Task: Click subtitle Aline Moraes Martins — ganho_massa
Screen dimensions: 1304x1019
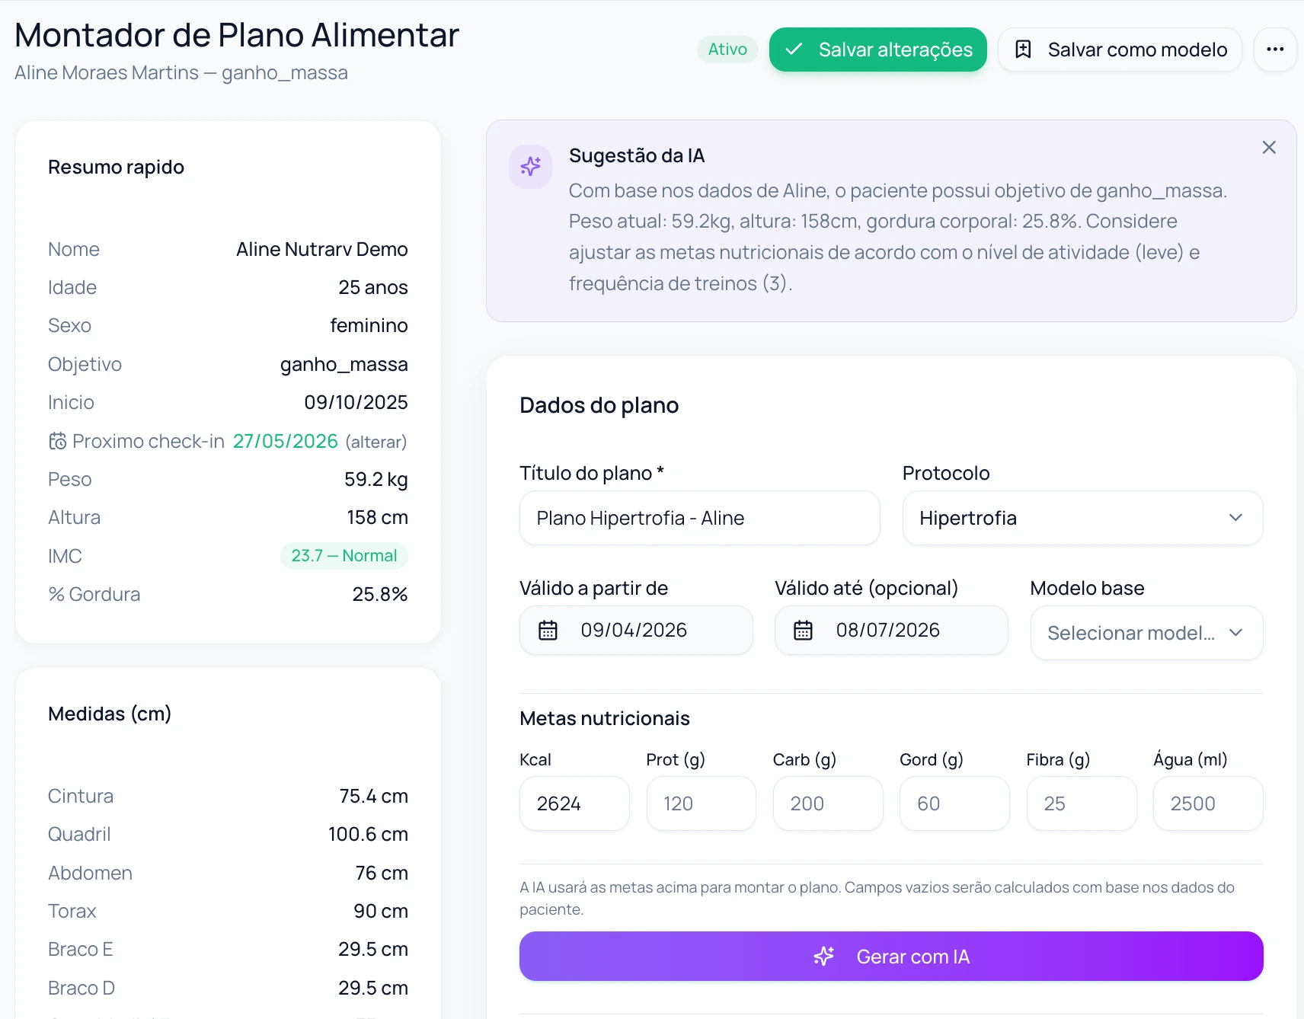Action: [x=181, y=73]
